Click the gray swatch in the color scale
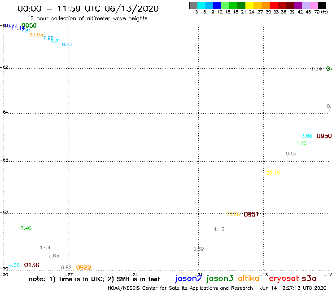The width and height of the screenshot is (332, 292). [x=193, y=6]
